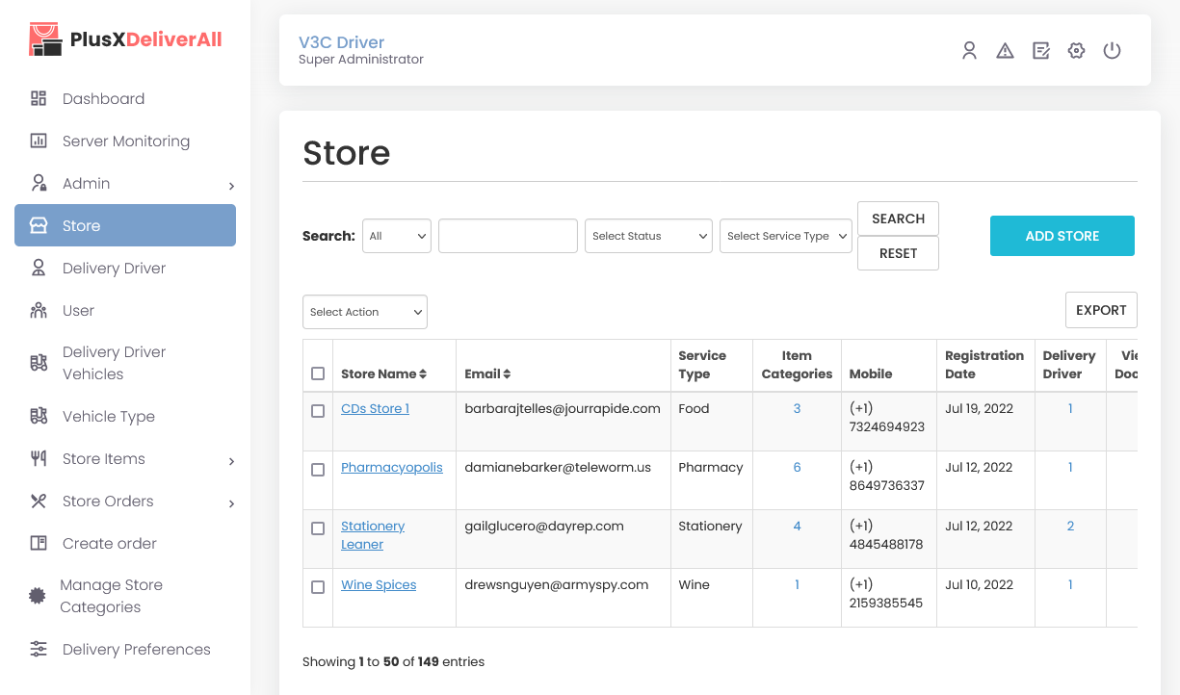
Task: Open the settings gear icon in header
Action: click(1077, 50)
